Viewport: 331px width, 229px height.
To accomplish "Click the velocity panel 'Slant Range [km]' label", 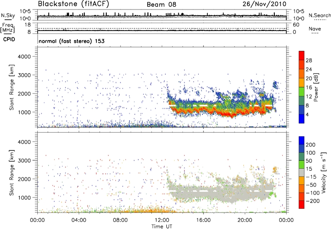I will 12,172.
